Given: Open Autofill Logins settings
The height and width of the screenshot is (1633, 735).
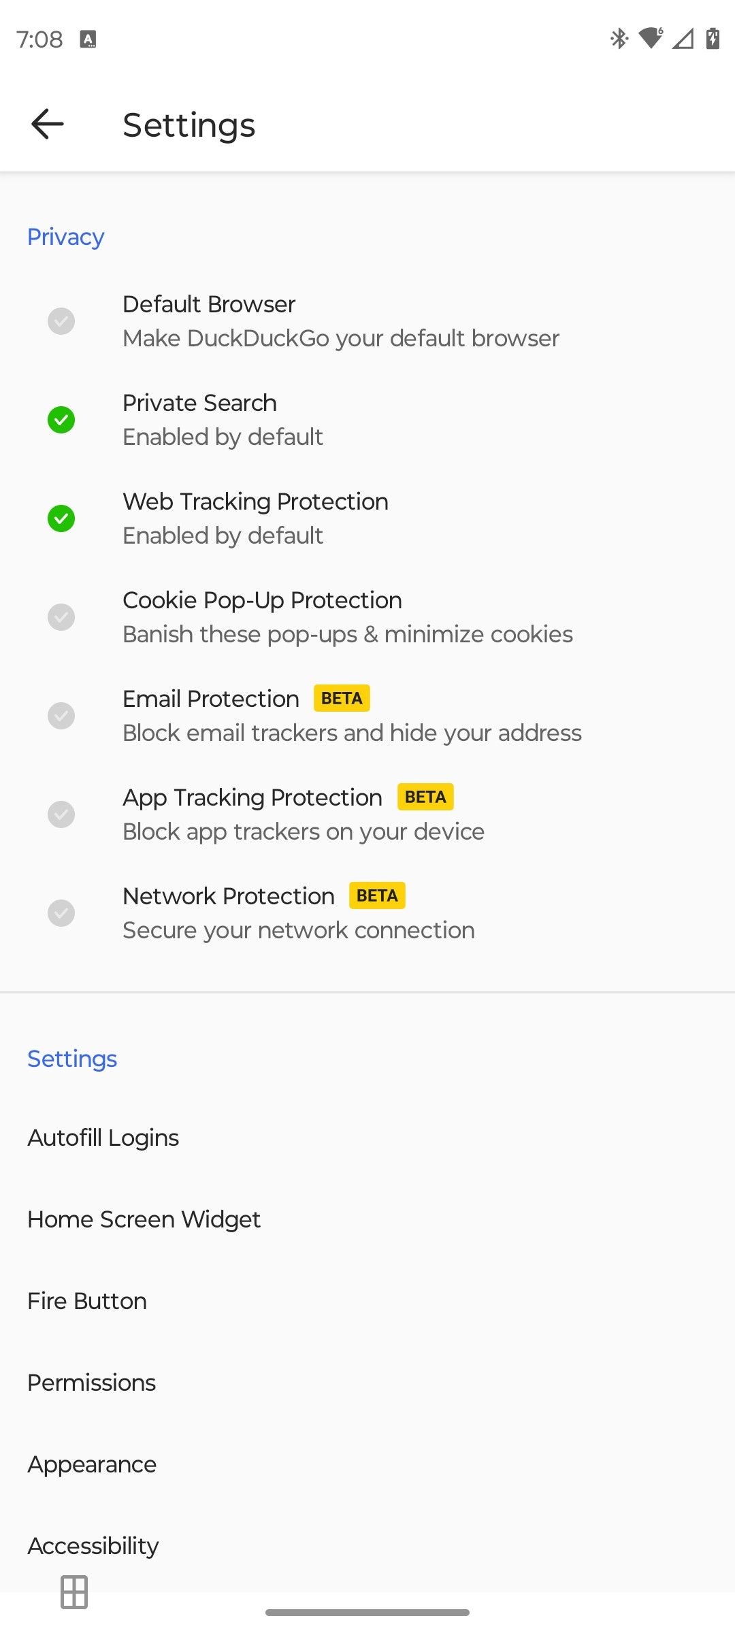Looking at the screenshot, I should 103,1136.
